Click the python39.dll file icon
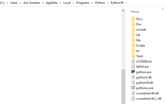Screen dimensions: 167x104 tap(133, 82)
